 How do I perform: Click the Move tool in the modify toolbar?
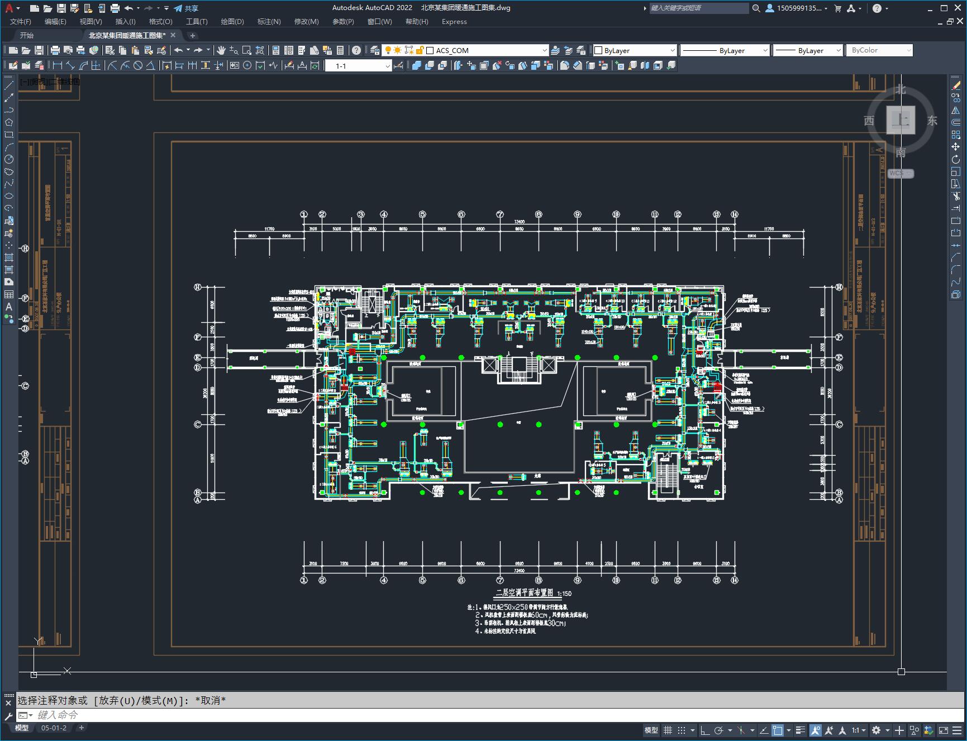coord(956,147)
